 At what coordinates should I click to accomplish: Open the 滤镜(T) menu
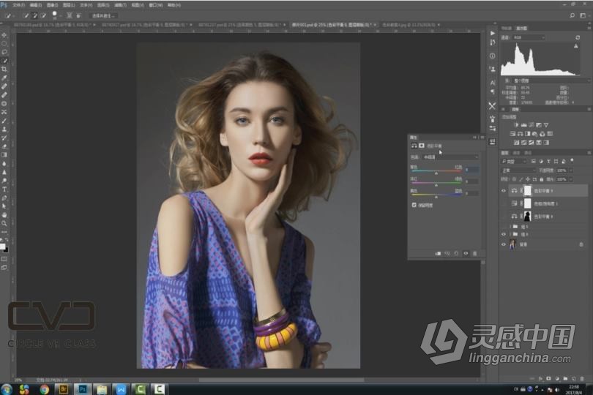click(x=120, y=5)
